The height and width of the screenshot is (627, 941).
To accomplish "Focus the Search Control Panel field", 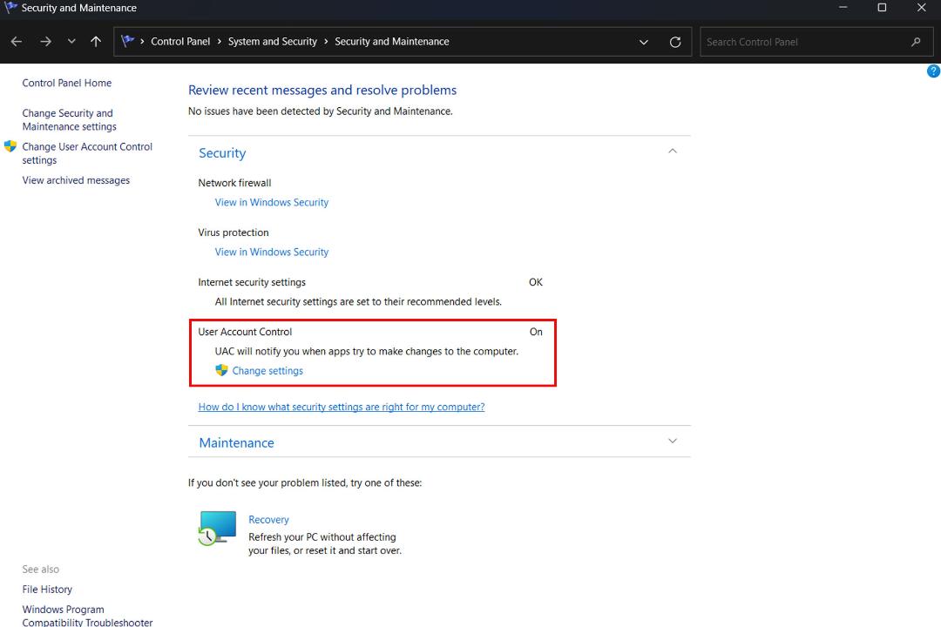I will [816, 42].
